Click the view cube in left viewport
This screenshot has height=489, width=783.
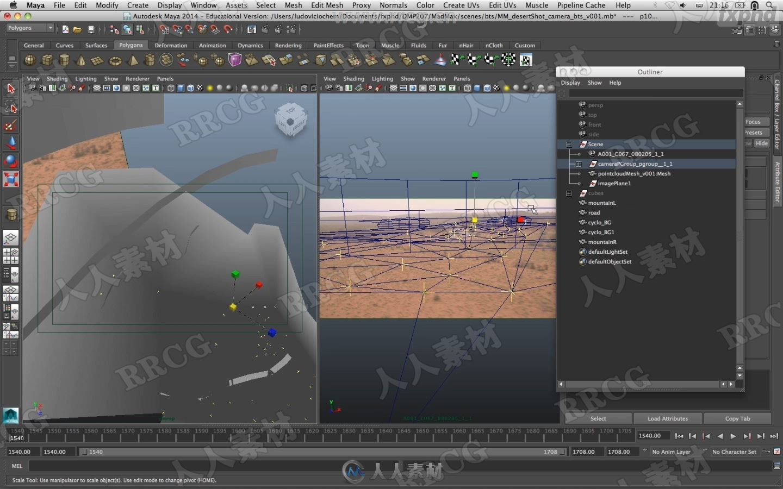(x=291, y=120)
